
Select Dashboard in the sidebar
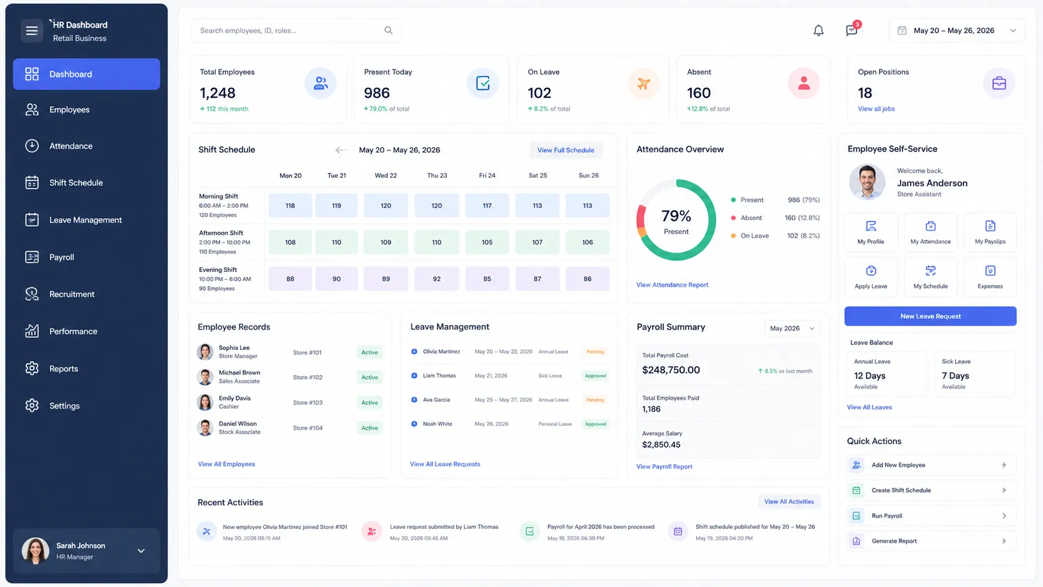(87, 74)
